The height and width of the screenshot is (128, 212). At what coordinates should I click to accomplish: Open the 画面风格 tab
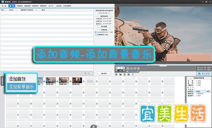coord(43,6)
